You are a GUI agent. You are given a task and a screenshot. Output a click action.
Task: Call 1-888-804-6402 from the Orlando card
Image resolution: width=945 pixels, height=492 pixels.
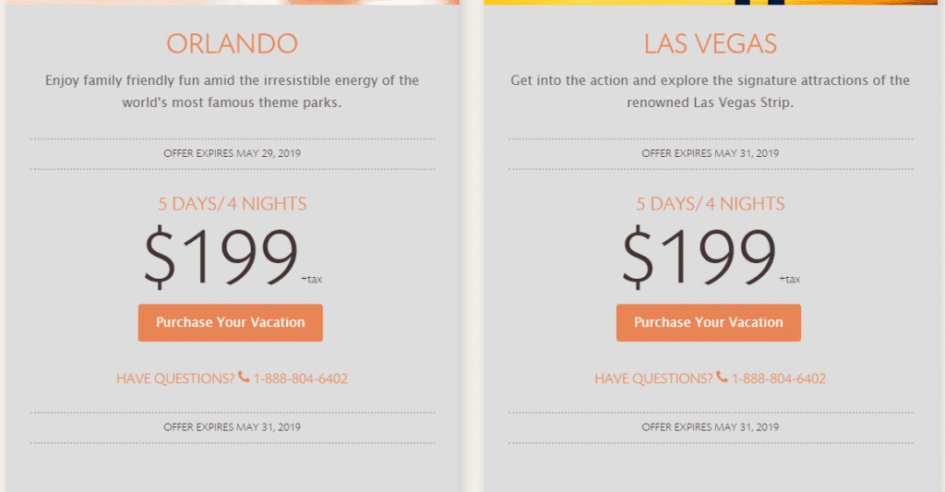tap(300, 378)
